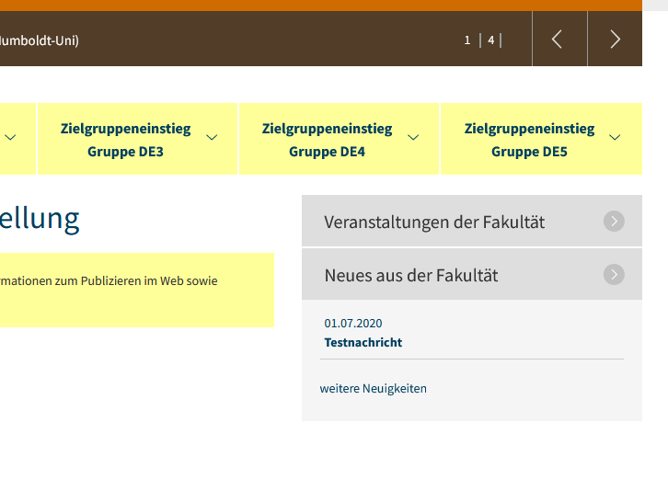Open Zielgruppeneinstieg Gruppe DE3 menu label

click(126, 140)
